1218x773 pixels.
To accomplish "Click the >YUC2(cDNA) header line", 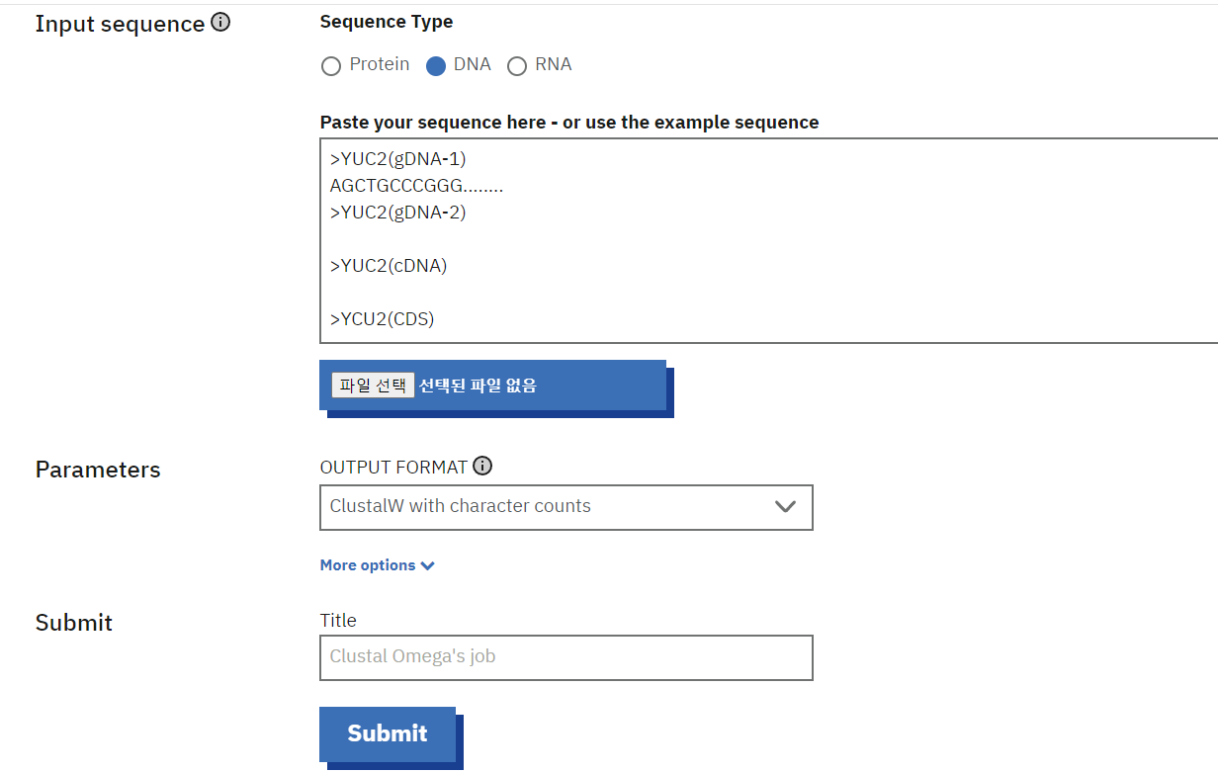I will click(389, 266).
